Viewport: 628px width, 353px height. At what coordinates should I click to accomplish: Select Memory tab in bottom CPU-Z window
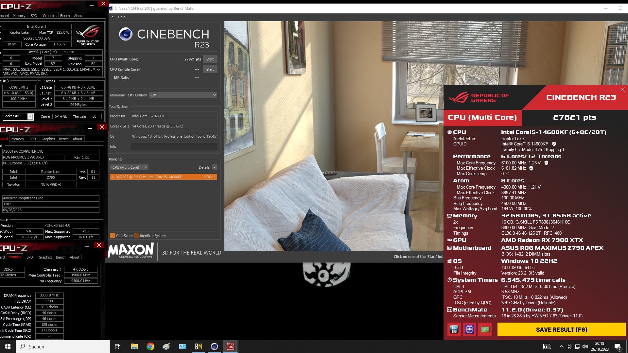coord(15,257)
